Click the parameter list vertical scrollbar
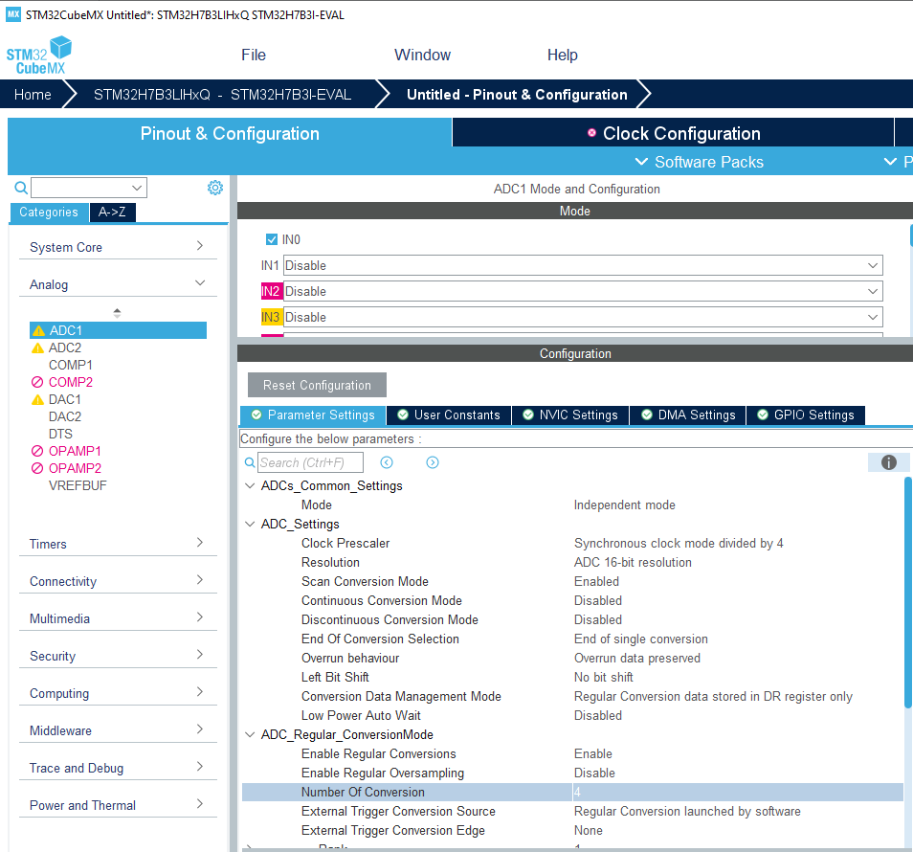The height and width of the screenshot is (852, 913). click(x=907, y=593)
